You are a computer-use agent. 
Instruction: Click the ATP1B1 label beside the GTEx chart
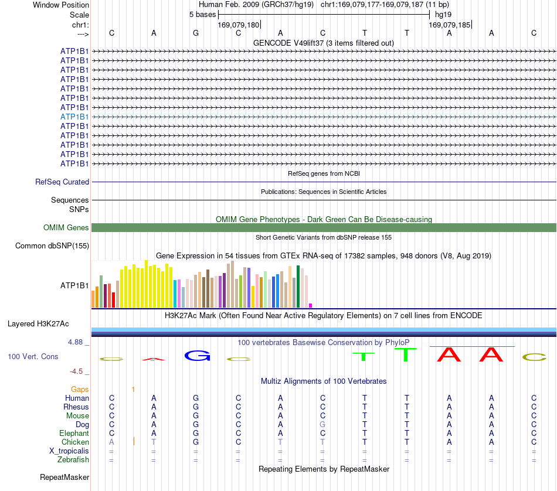(x=74, y=285)
